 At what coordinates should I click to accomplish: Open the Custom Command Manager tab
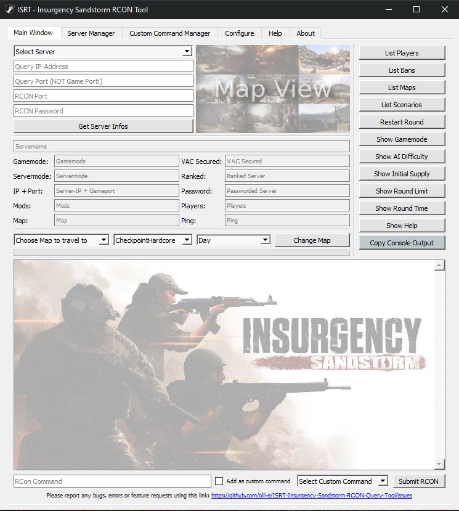tap(169, 33)
